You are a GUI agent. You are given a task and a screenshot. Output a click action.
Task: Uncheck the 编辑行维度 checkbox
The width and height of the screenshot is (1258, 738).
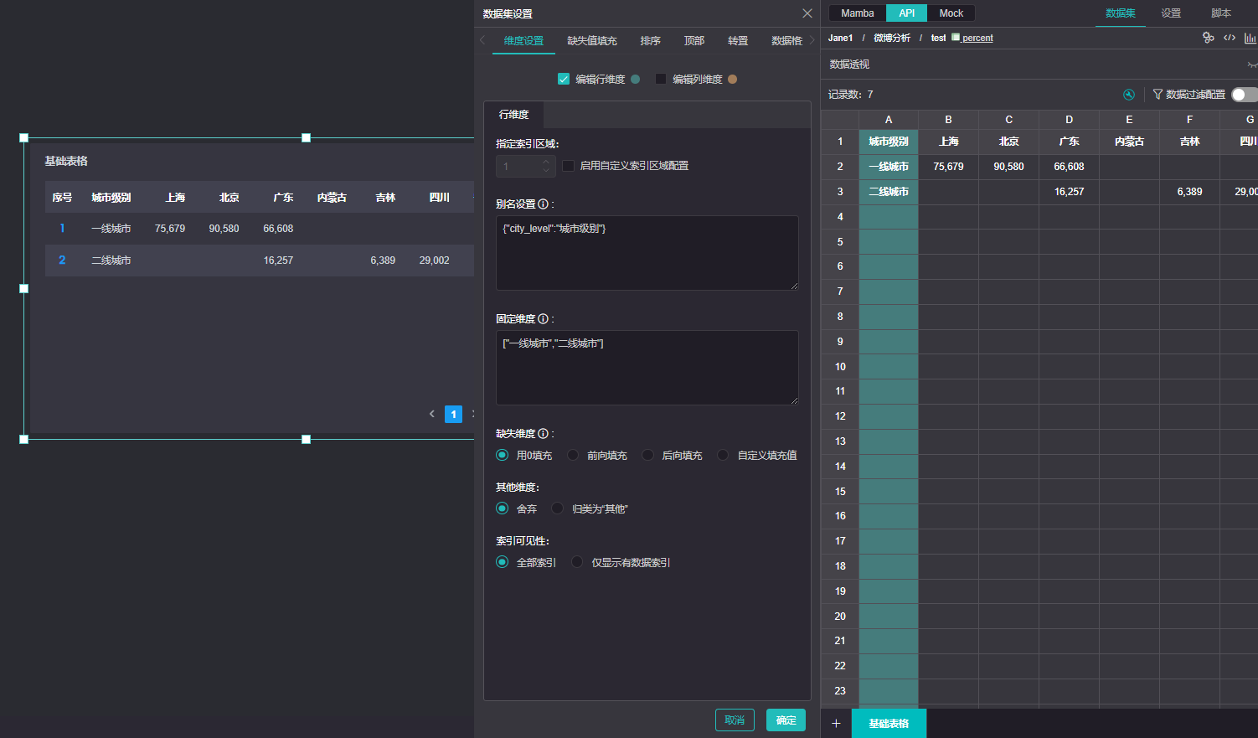pos(564,79)
